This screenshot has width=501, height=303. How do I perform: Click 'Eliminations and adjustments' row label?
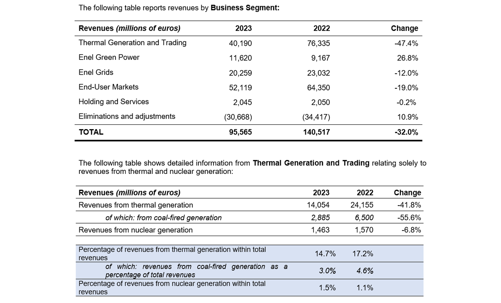point(127,116)
